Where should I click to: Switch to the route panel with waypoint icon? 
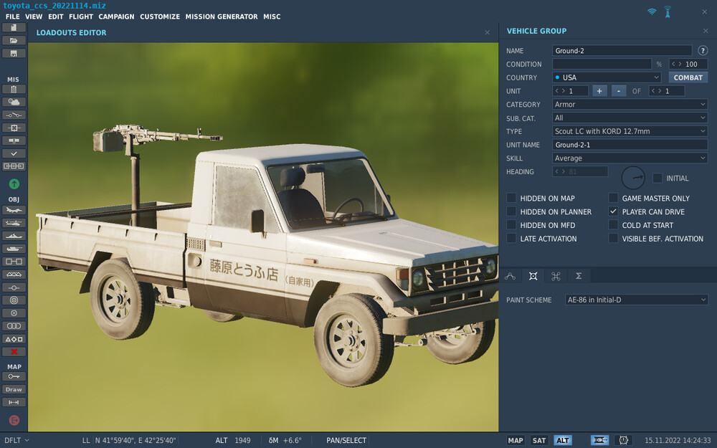511,276
